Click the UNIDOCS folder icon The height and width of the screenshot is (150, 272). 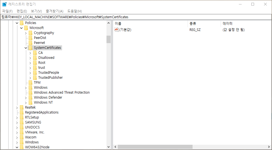click(22, 127)
